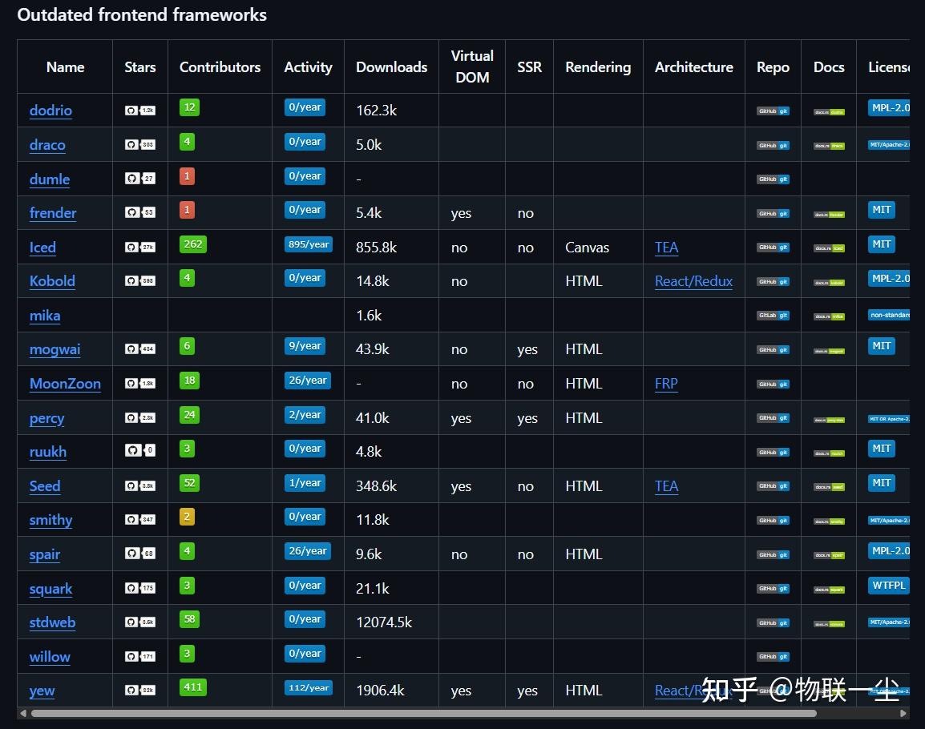
Task: Open Seed's GitHub repo badge
Action: pos(773,486)
